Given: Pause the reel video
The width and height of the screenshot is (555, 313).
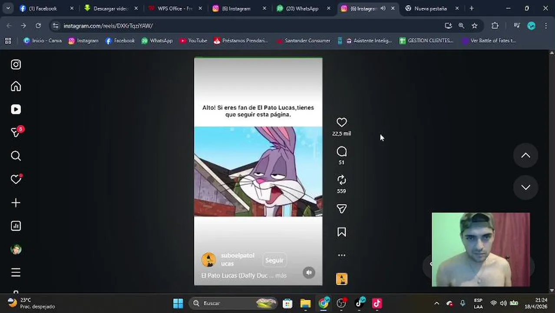Looking at the screenshot, I should [x=258, y=171].
